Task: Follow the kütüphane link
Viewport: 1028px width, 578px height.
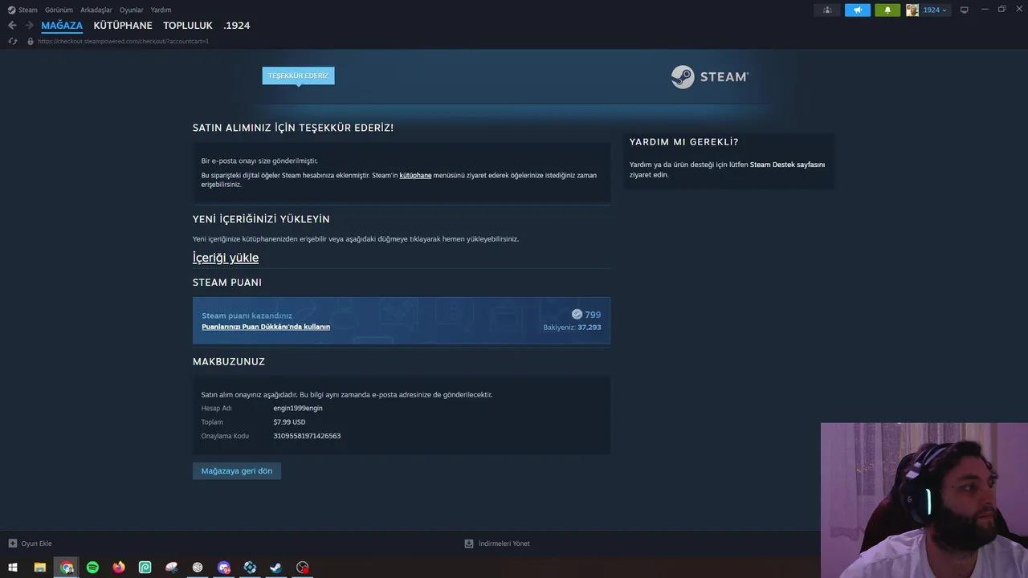Action: [415, 175]
